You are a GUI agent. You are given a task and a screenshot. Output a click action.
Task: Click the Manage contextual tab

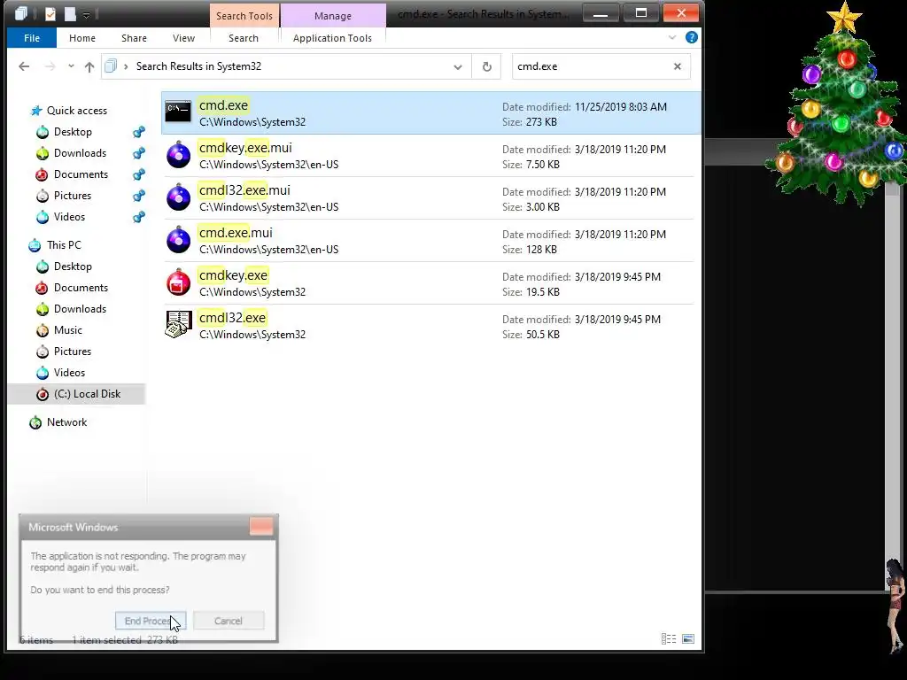coord(333,16)
